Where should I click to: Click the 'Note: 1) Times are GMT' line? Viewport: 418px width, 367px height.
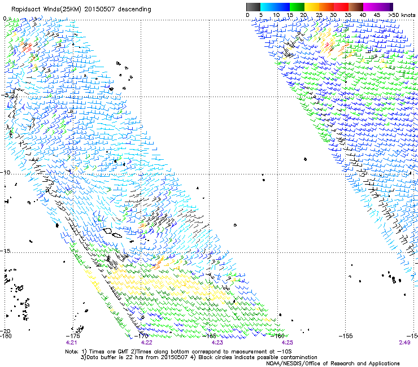click(x=178, y=352)
